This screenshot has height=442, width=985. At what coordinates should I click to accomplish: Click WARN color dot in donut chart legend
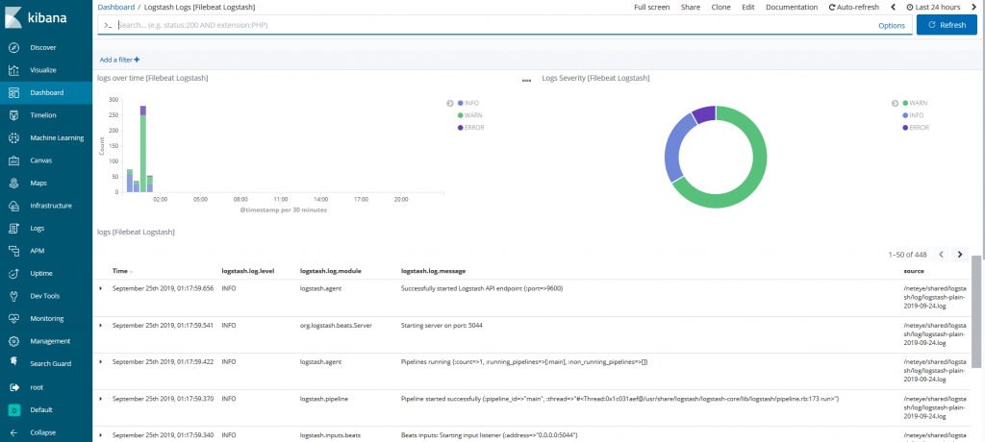click(x=905, y=103)
